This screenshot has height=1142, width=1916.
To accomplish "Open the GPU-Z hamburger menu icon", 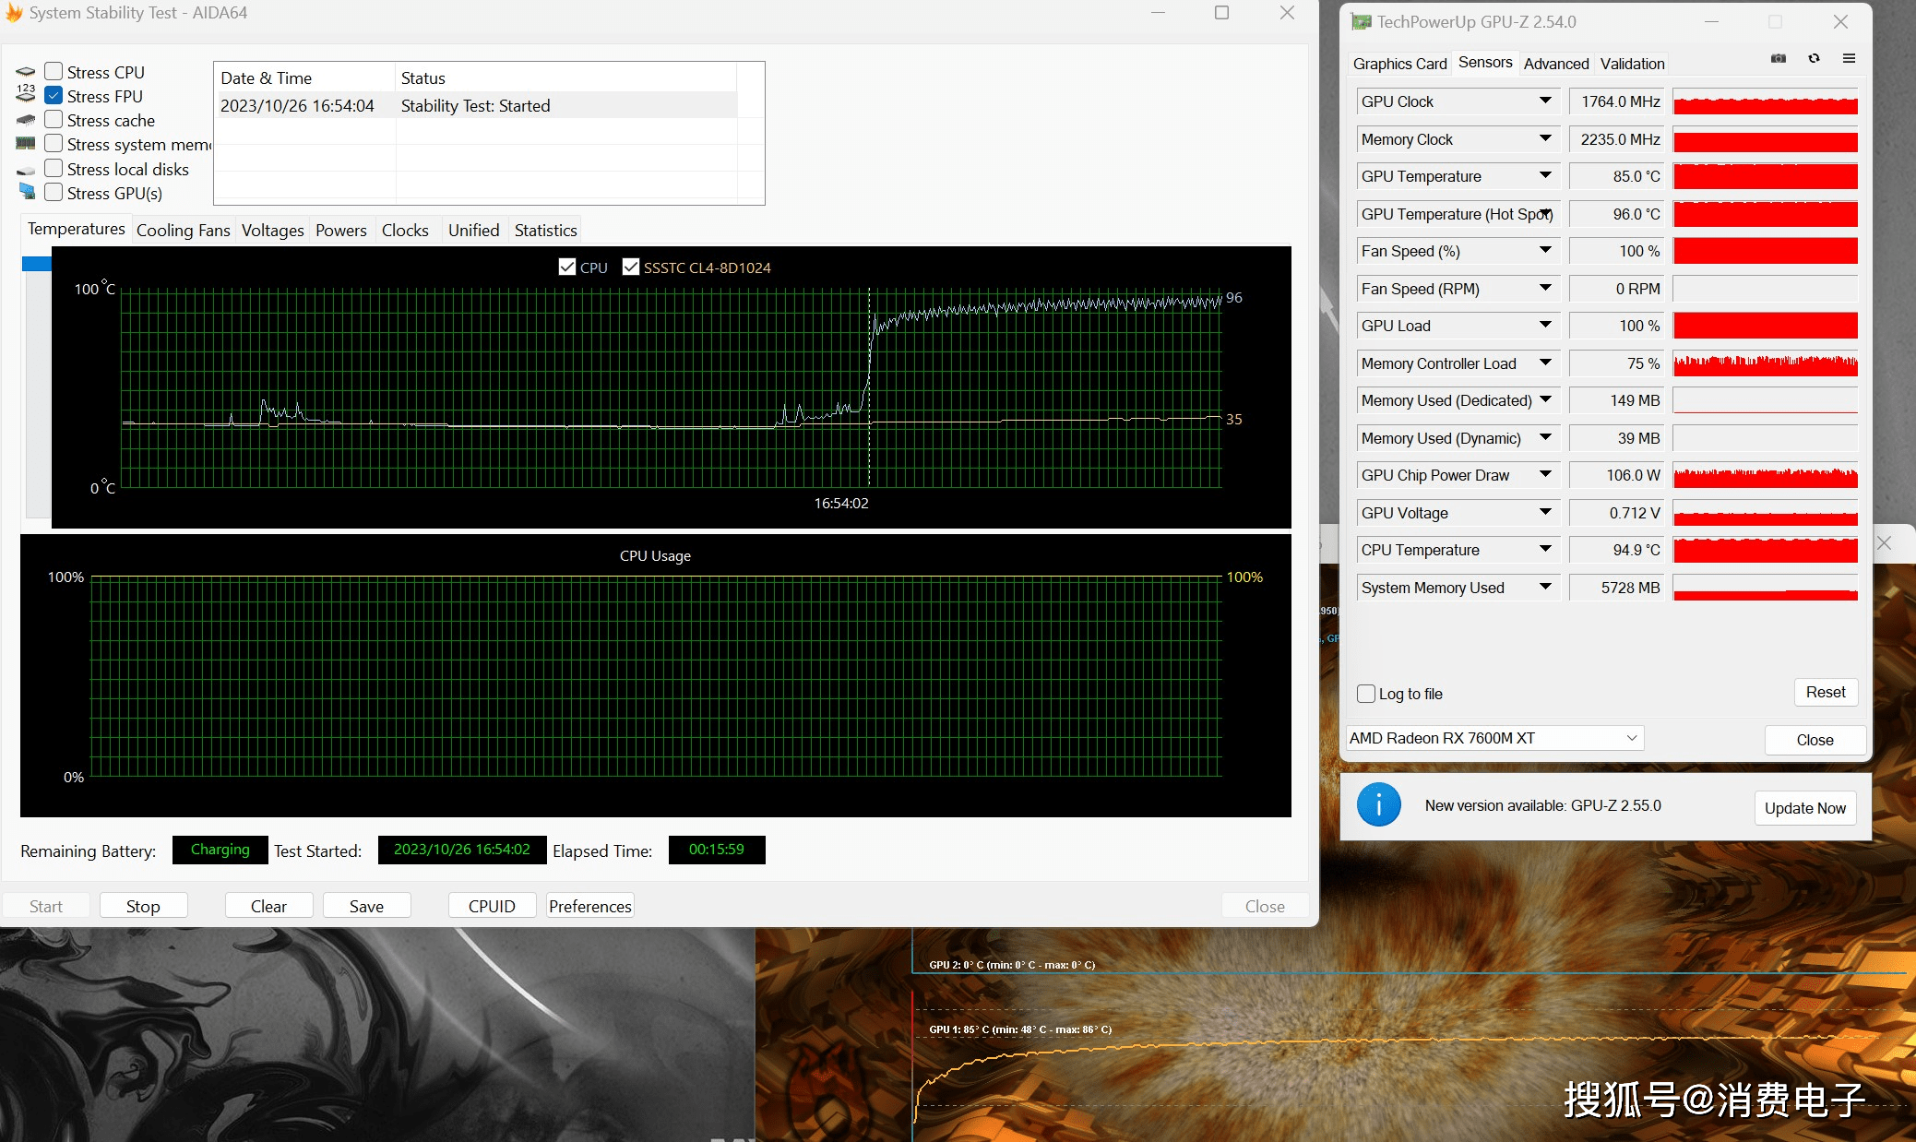I will click(1849, 59).
